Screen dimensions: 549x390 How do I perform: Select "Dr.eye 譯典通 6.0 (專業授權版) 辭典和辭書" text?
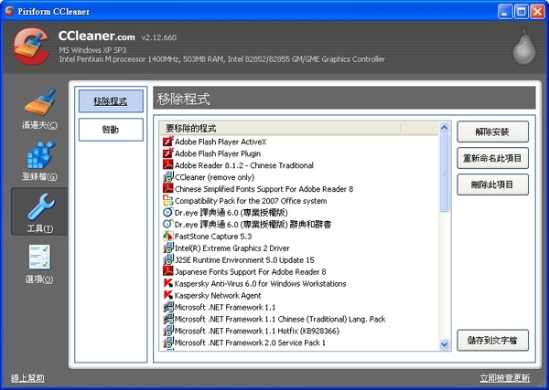253,225
